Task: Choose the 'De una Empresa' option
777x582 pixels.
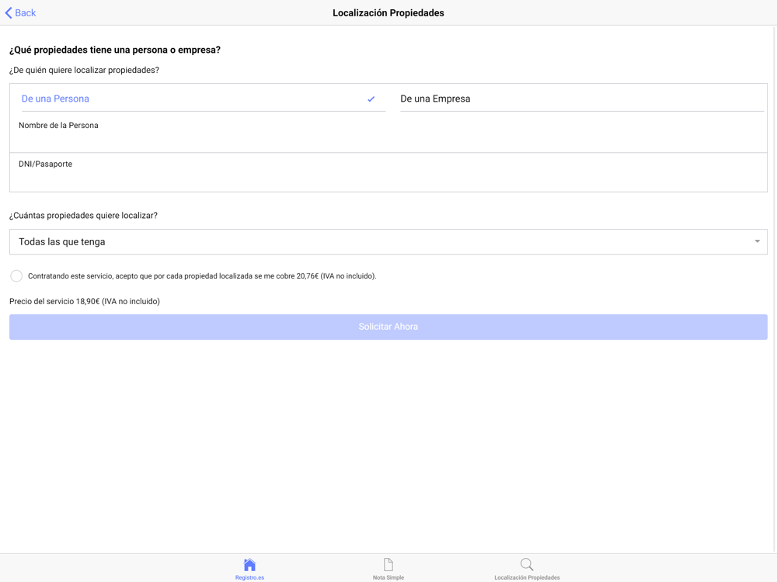Action: point(582,99)
